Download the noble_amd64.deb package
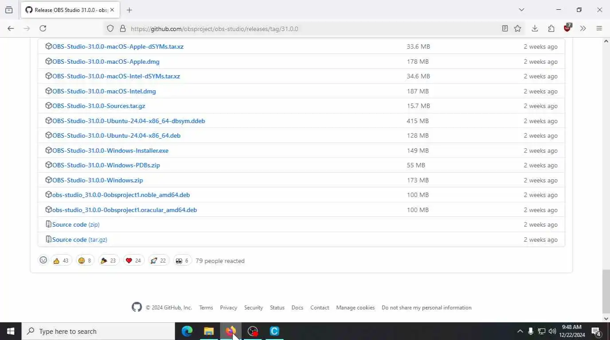610x340 pixels. click(121, 195)
